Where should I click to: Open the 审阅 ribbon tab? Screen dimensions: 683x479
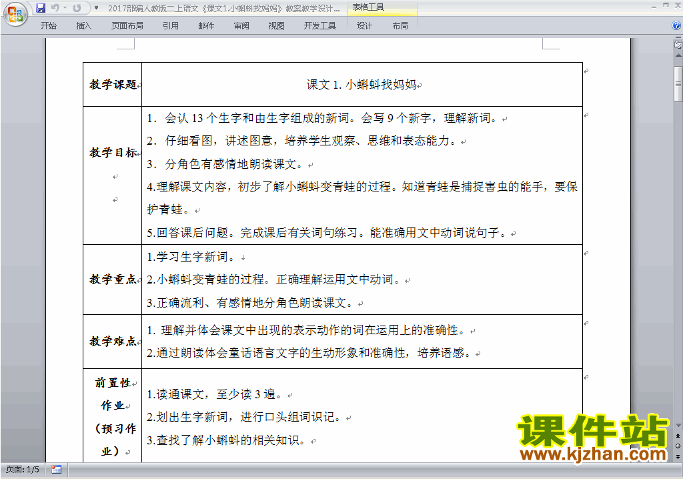pyautogui.click(x=241, y=26)
